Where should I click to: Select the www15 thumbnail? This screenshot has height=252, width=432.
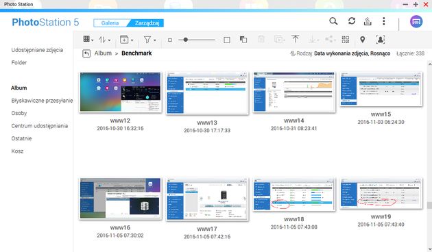point(381,89)
